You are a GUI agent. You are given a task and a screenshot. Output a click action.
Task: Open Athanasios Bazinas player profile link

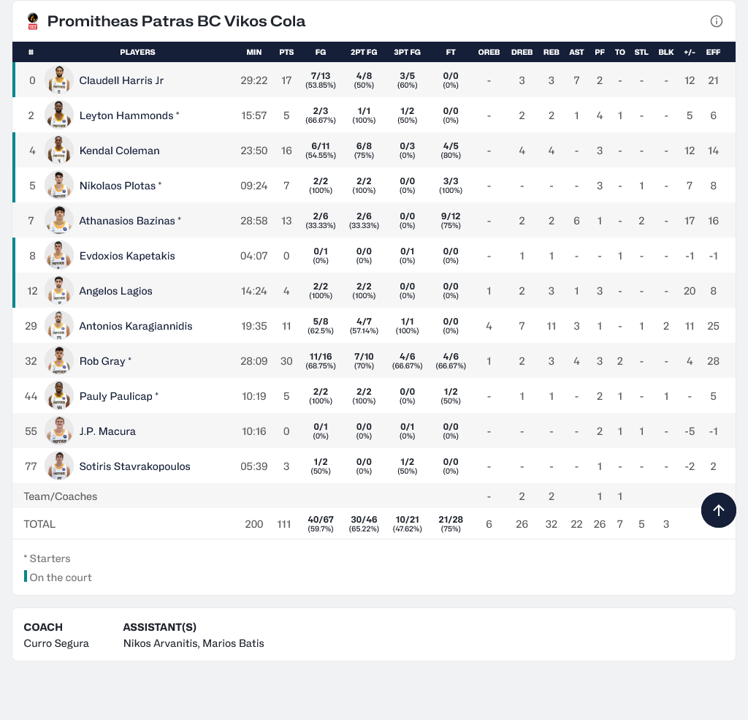[x=127, y=221]
